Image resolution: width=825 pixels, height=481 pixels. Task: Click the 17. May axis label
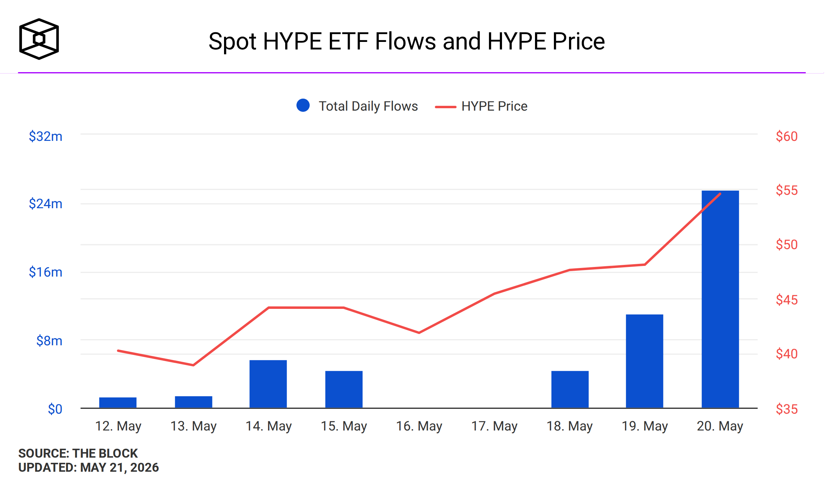tap(494, 426)
